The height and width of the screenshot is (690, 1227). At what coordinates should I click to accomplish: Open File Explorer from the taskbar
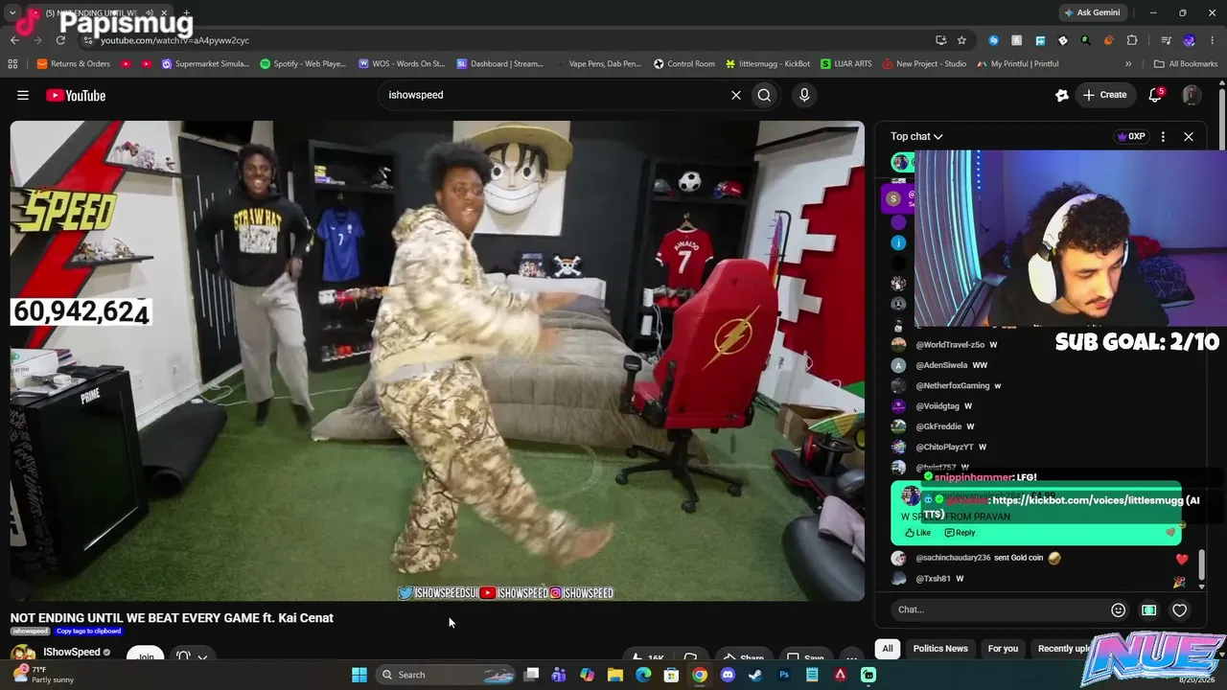(615, 675)
